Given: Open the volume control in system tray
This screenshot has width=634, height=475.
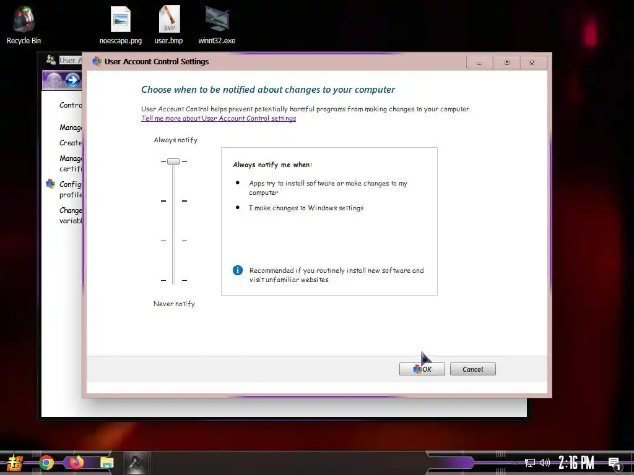Looking at the screenshot, I should click(x=545, y=463).
